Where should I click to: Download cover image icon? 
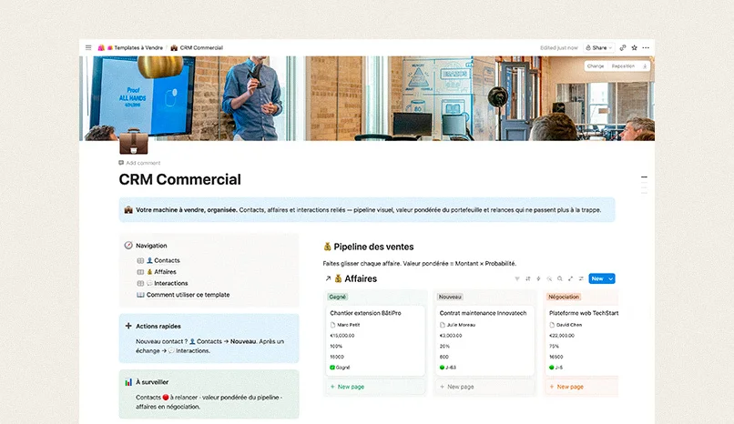(x=645, y=66)
